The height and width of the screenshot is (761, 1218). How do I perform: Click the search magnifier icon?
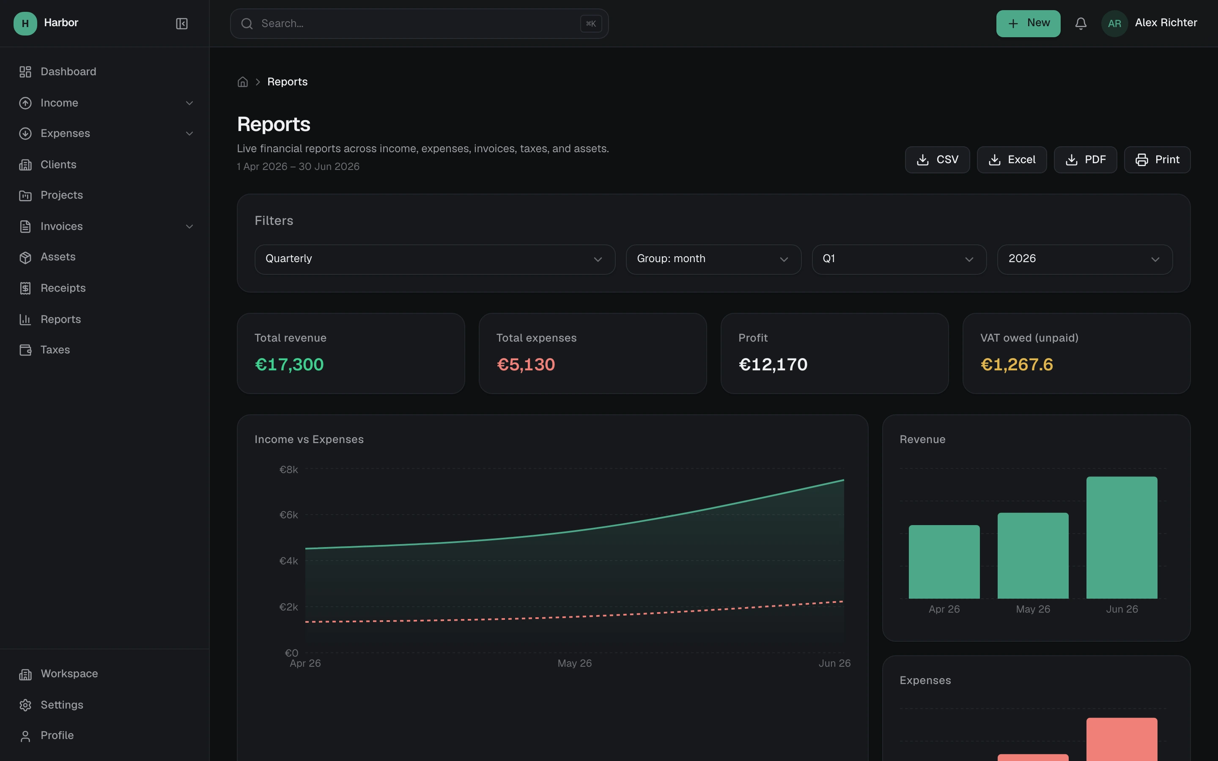coord(247,24)
